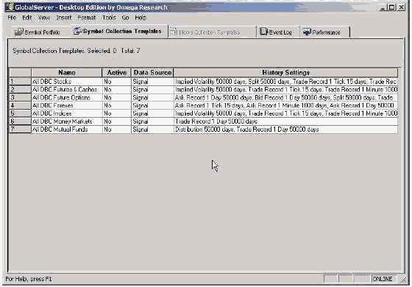Image resolution: width=412 pixels, height=287 pixels.
Task: Click 'Trade Record 1 Day 50000 days' cell
Action: 286,121
